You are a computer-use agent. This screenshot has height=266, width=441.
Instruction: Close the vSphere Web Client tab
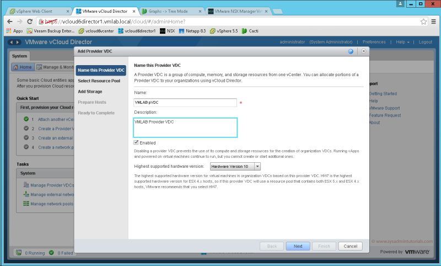click(68, 11)
